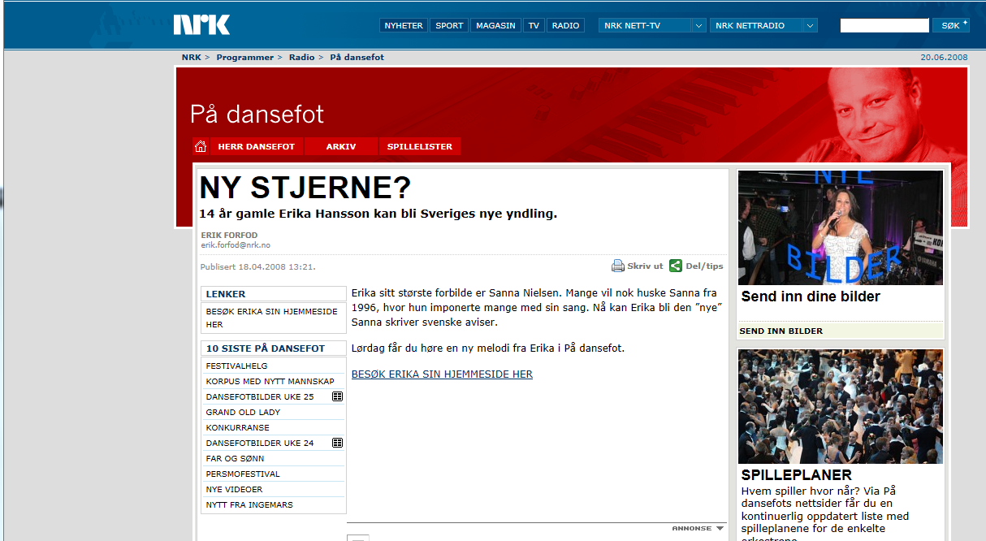Open the dancing crowd thumbnail
This screenshot has width=986, height=541.
click(x=841, y=406)
